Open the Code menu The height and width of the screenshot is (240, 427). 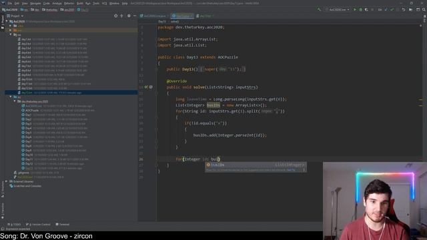click(x=47, y=3)
